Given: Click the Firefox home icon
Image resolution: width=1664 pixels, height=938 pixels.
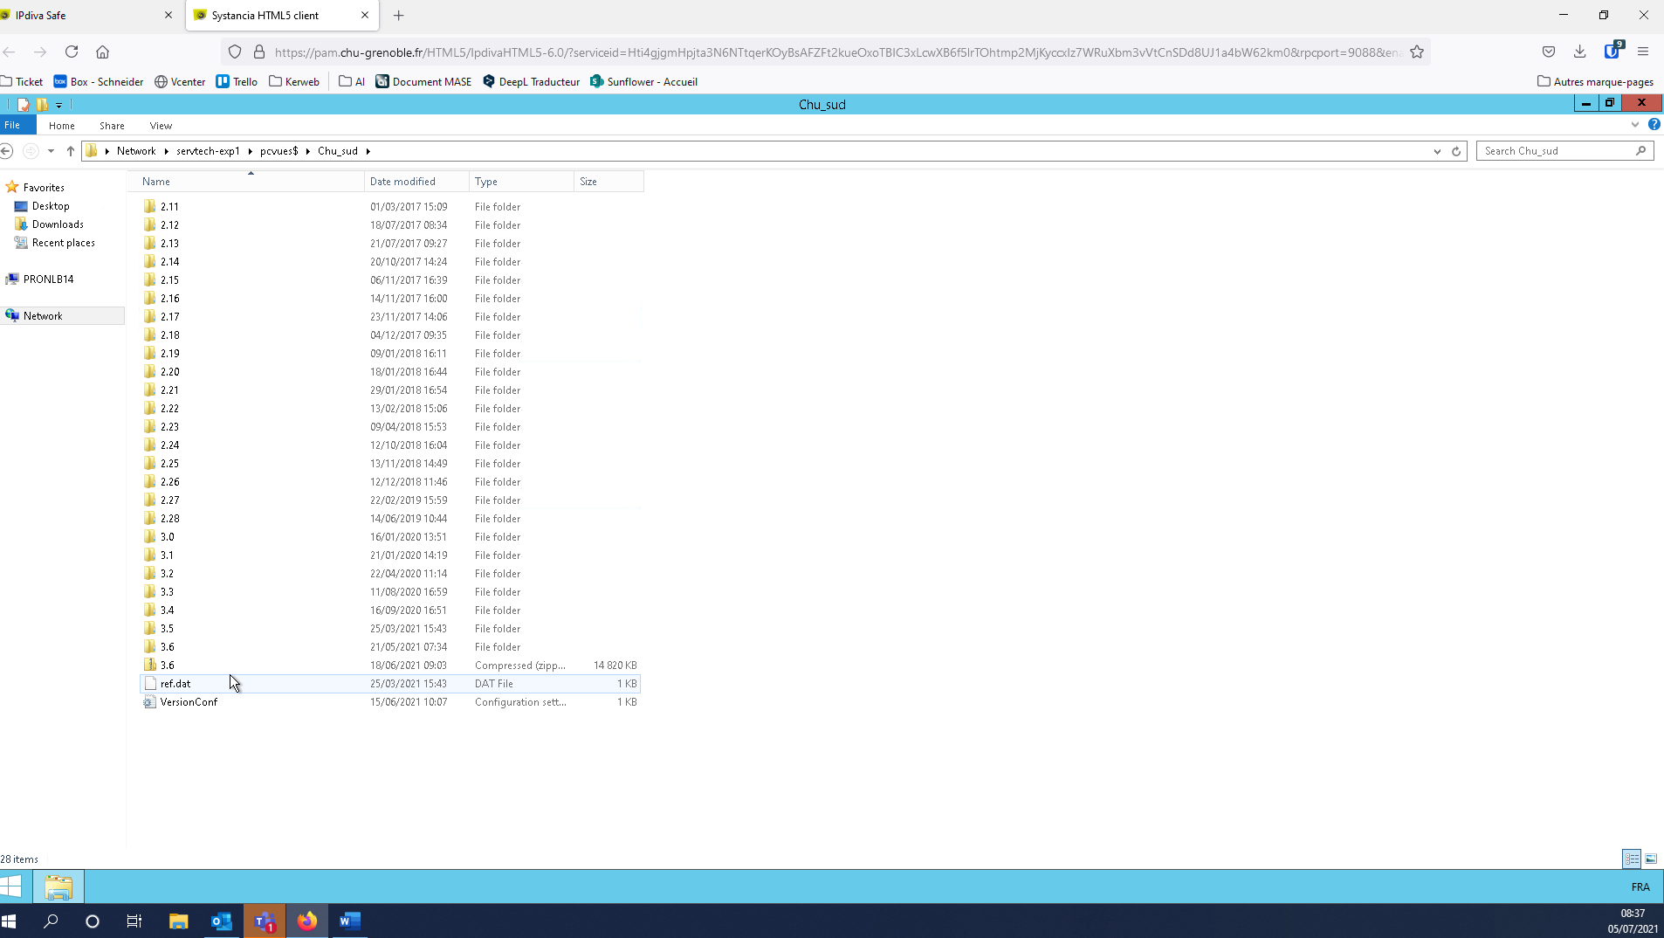Looking at the screenshot, I should (x=102, y=52).
